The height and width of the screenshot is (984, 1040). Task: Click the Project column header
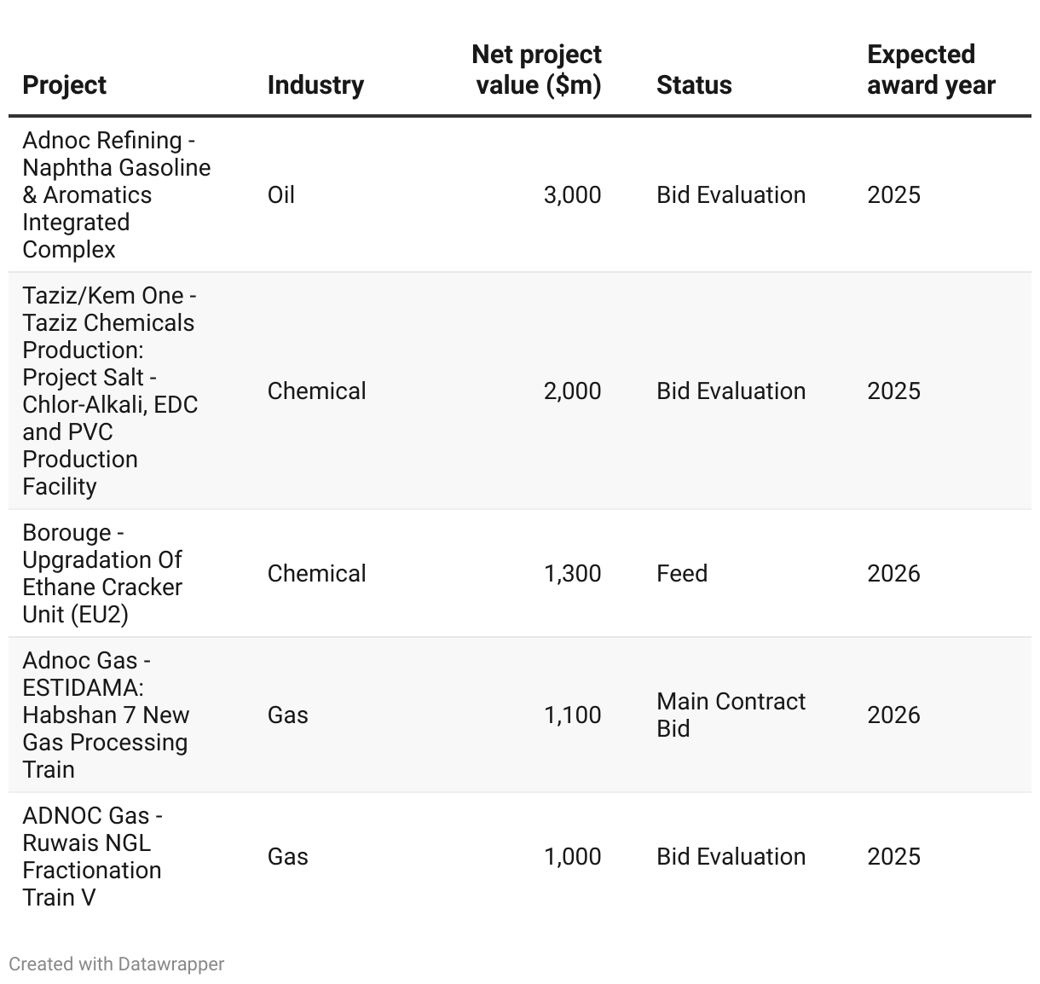65,85
